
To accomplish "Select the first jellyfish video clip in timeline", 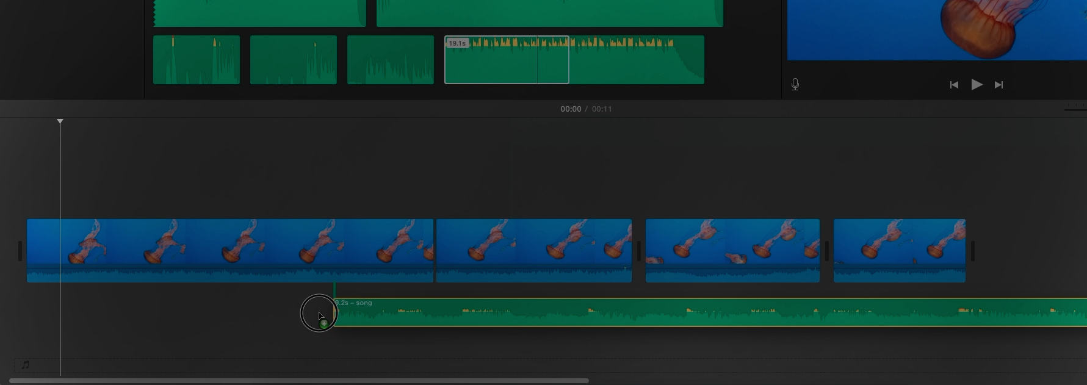I will 229,250.
